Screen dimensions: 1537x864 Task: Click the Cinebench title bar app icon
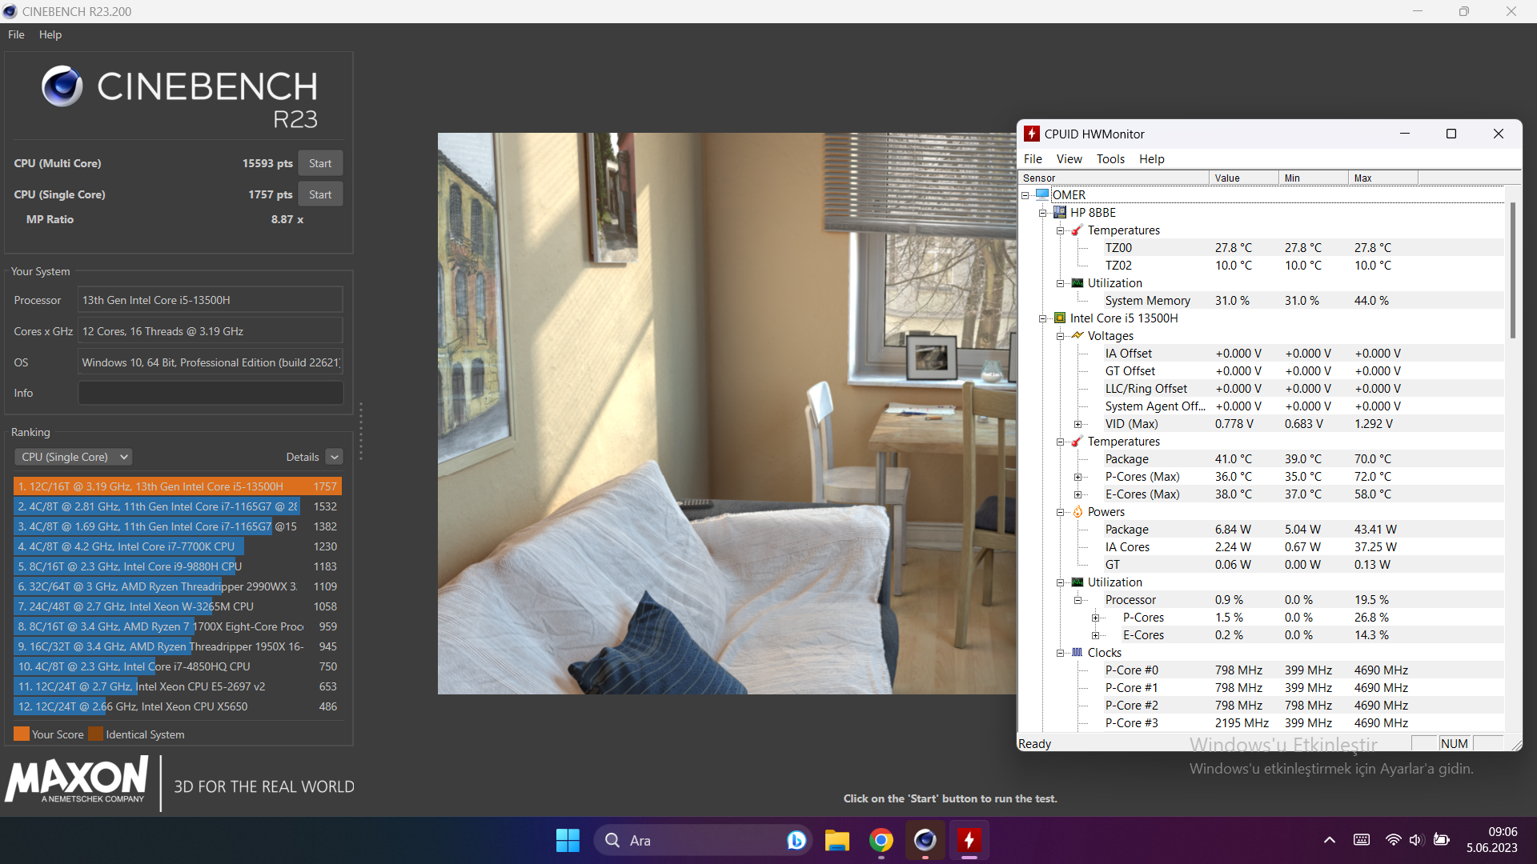pyautogui.click(x=10, y=11)
